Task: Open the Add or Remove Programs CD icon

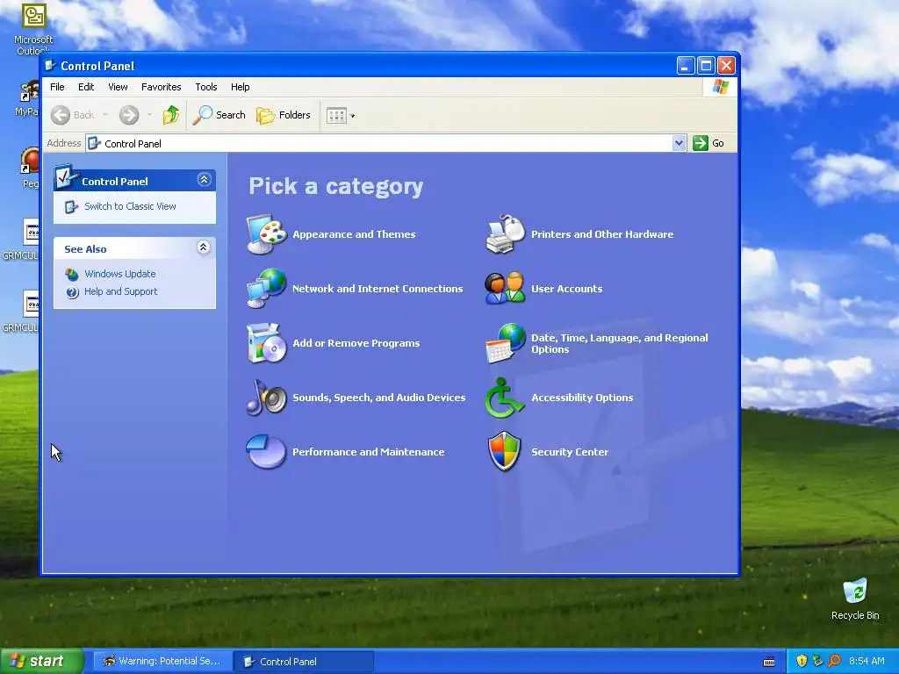Action: click(266, 343)
